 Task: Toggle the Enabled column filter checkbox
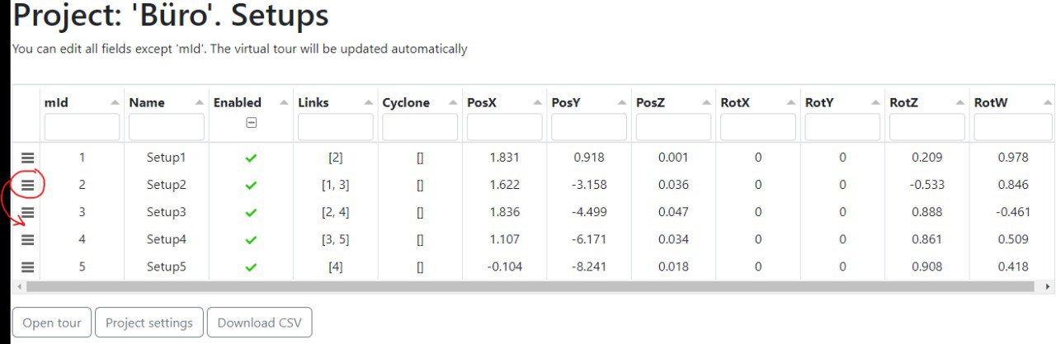pos(251,122)
